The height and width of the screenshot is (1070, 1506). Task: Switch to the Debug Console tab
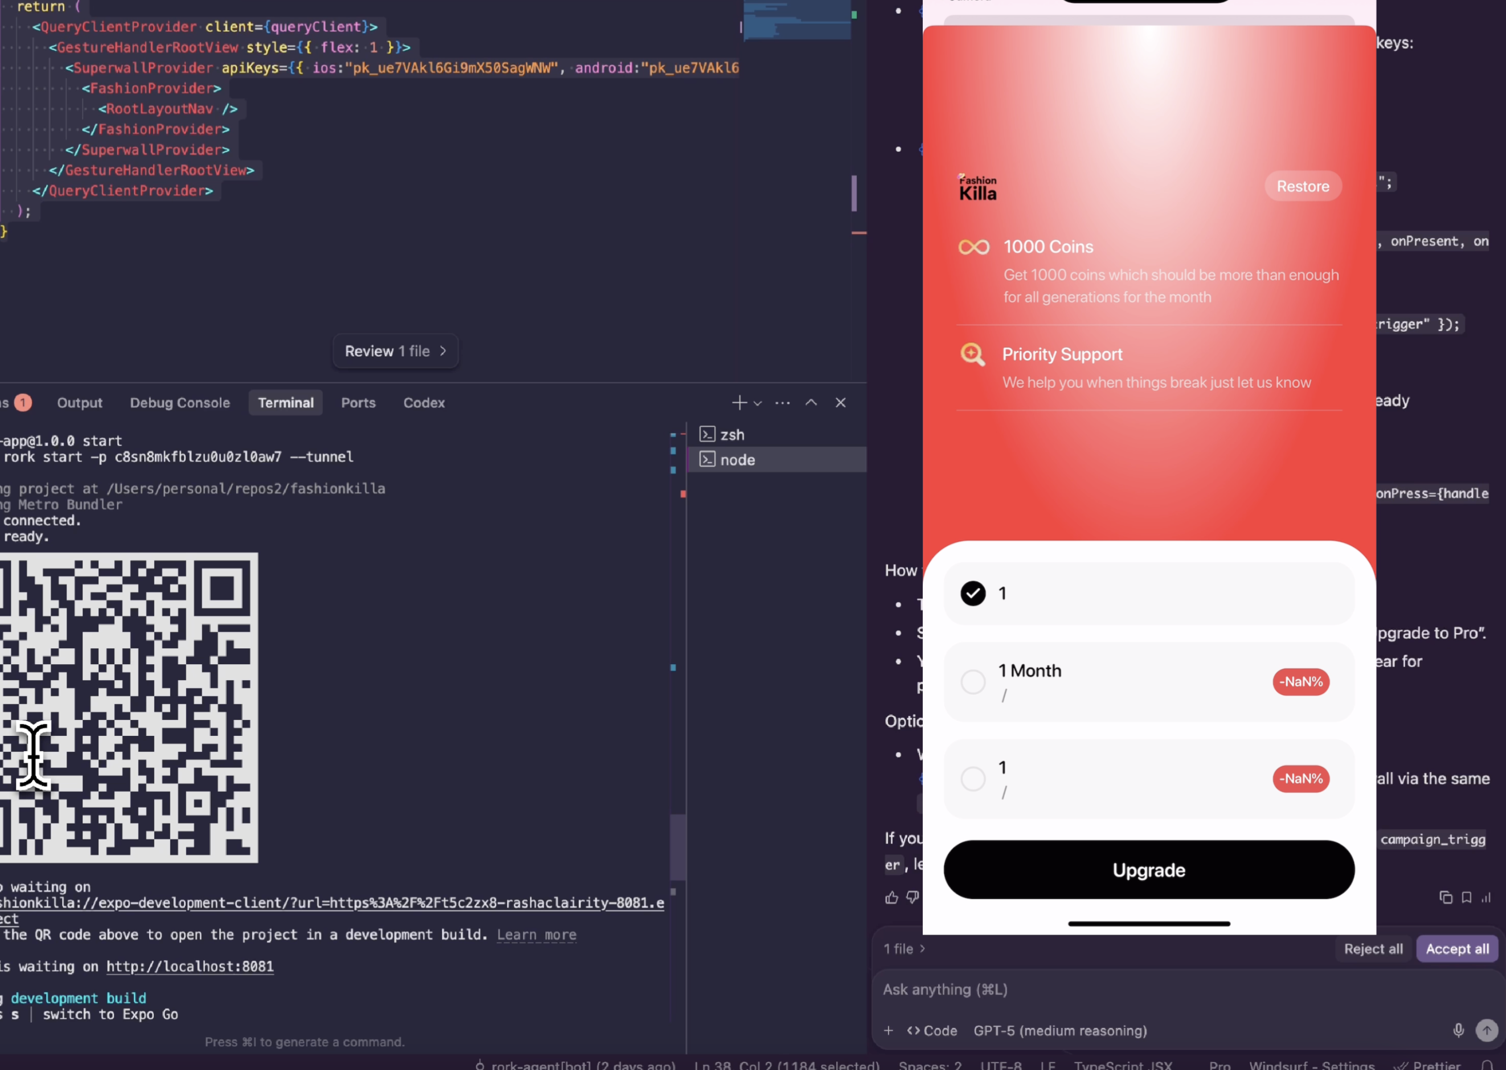coord(179,402)
